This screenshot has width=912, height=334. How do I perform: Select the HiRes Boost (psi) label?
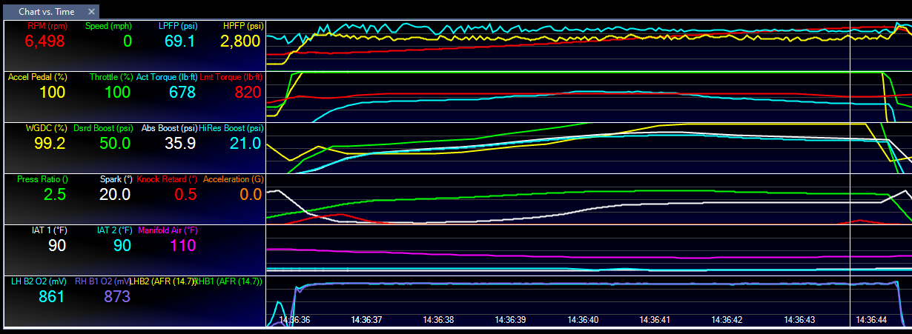point(231,128)
